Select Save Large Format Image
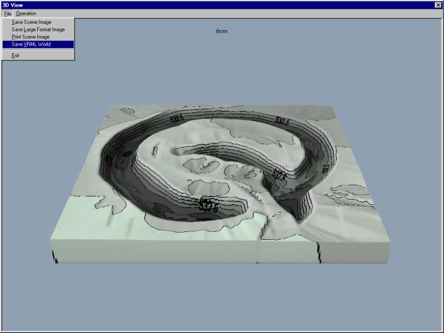This screenshot has height=333, width=444. tap(38, 29)
